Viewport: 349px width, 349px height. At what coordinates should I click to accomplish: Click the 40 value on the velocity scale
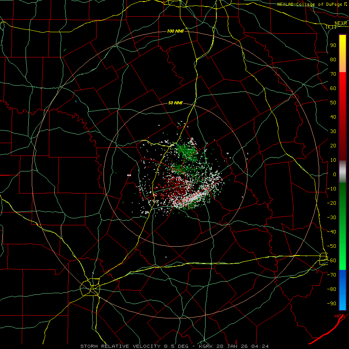tap(333, 117)
